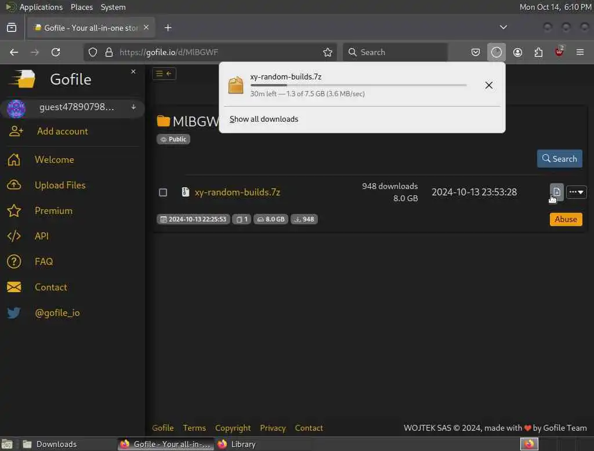Open Firefox hamburger application menu
Image resolution: width=594 pixels, height=451 pixels.
click(580, 52)
